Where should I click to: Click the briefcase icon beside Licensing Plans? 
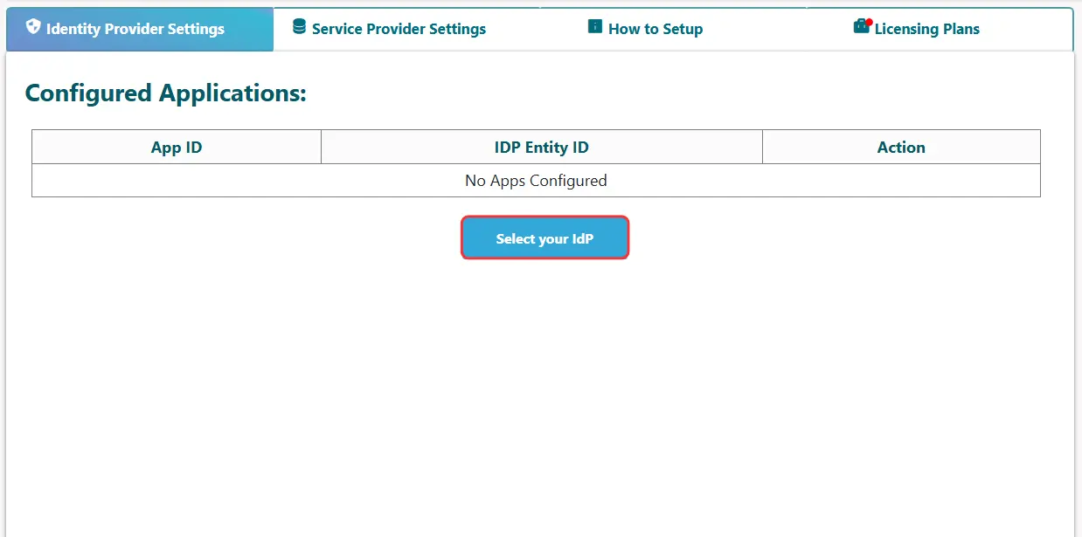861,27
